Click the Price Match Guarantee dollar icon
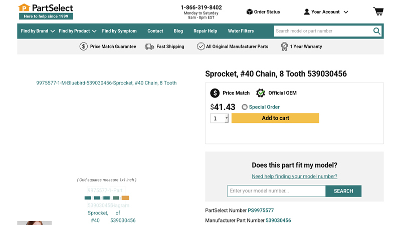 pos(84,46)
